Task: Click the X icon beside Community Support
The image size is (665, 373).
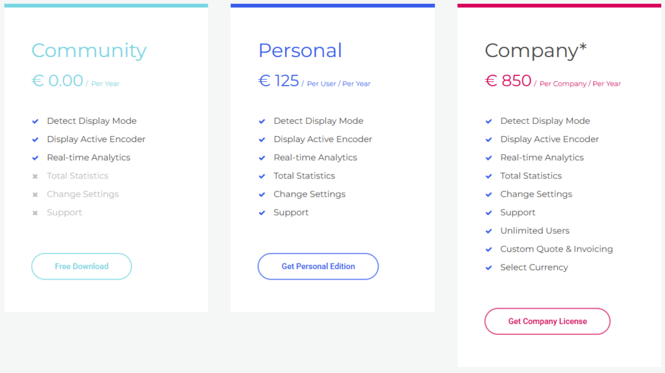Action: pos(35,213)
